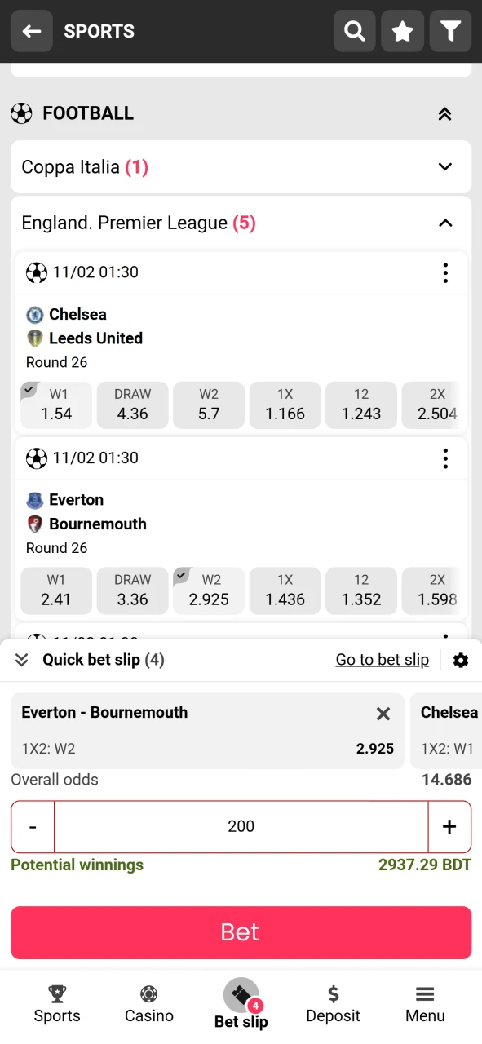This screenshot has width=482, height=1044.
Task: Open quick bet slip settings gear
Action: pos(461,659)
